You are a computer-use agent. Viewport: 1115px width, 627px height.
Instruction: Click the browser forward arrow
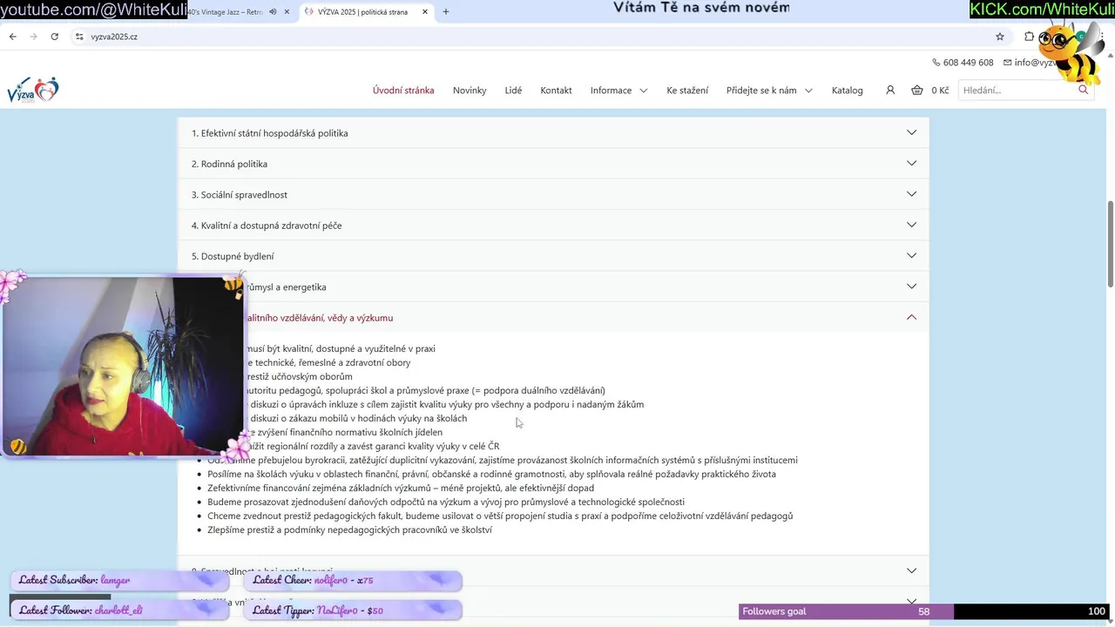click(34, 37)
